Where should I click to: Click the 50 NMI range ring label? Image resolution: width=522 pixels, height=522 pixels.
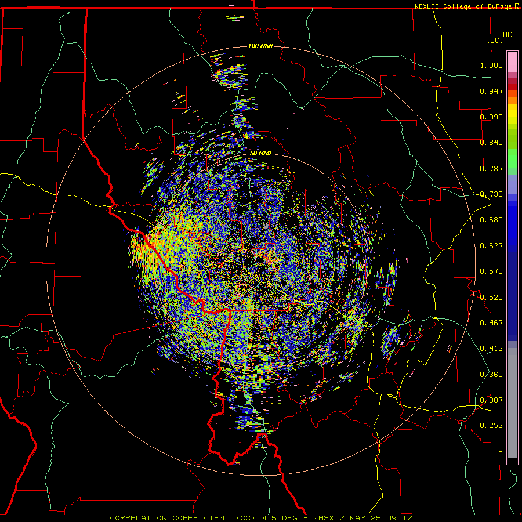260,154
